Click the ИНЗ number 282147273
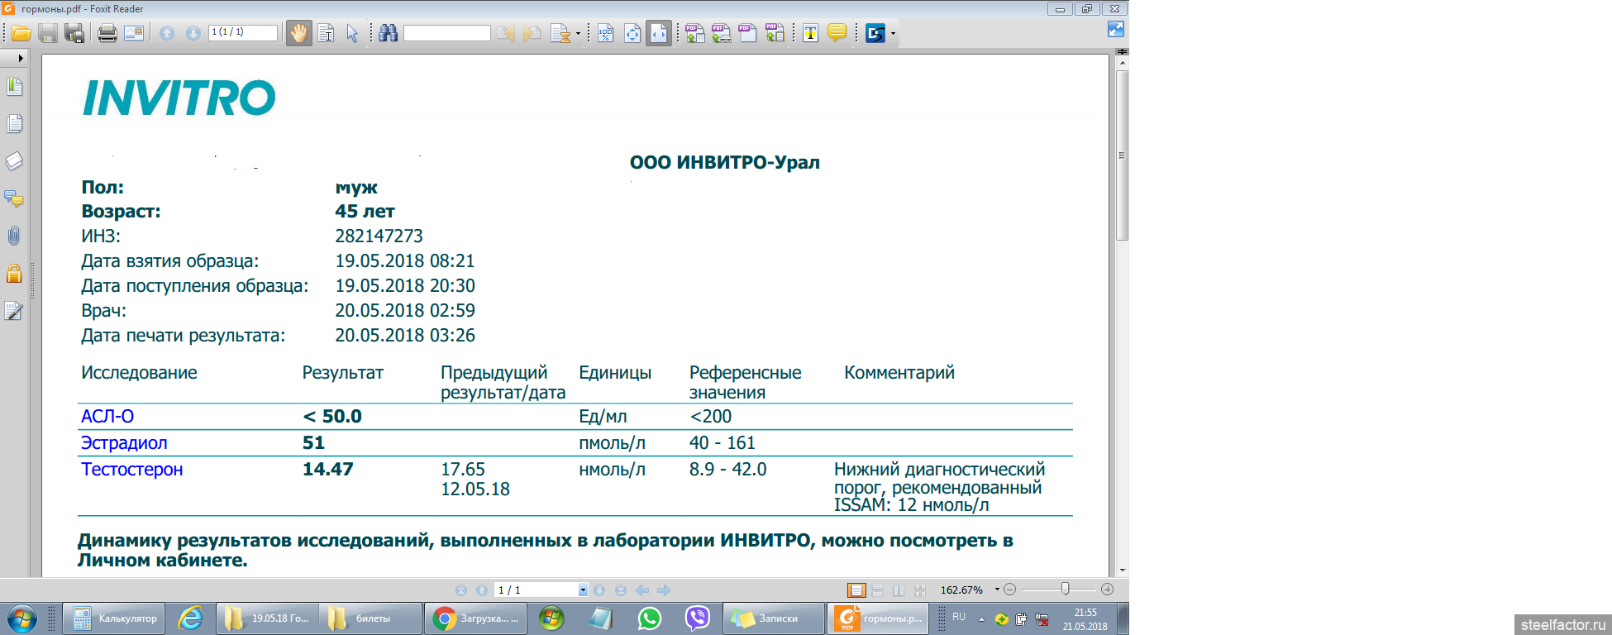Viewport: 1612px width, 635px height. pyautogui.click(x=379, y=236)
